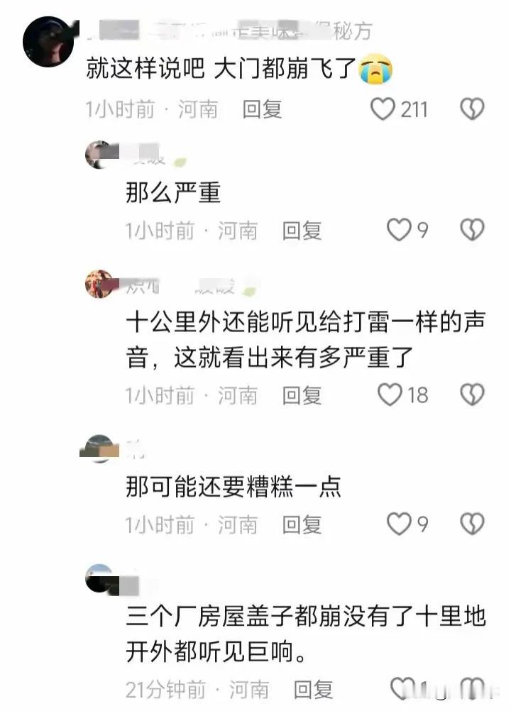
Task: Reply to the '那么严重' comment
Action: click(302, 231)
